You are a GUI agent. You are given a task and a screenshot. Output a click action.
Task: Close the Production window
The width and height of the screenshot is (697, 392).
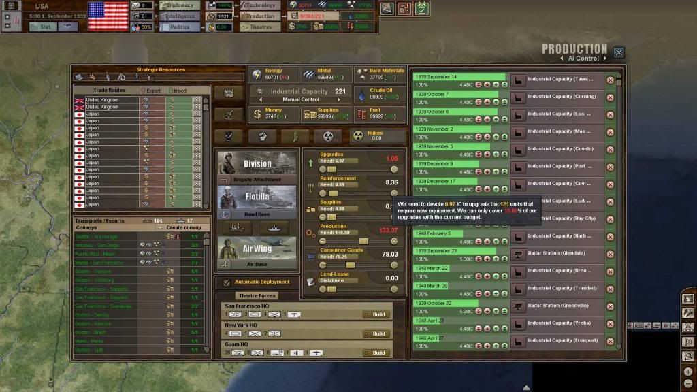pyautogui.click(x=619, y=52)
